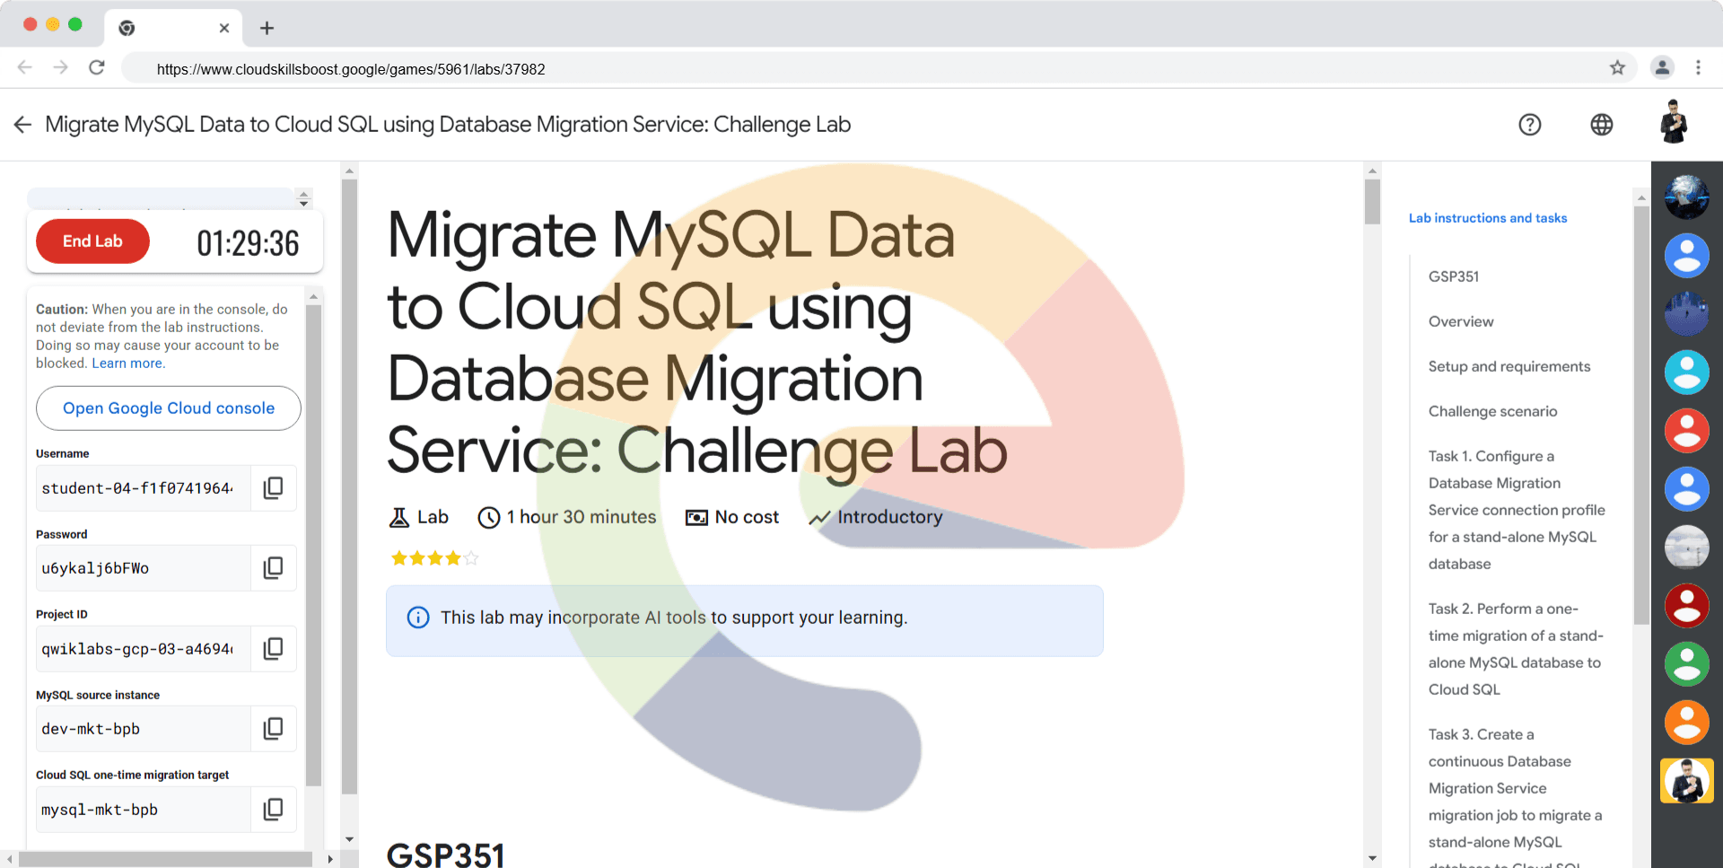Viewport: 1723px width, 868px height.
Task: Copy the Username value
Action: 273,487
